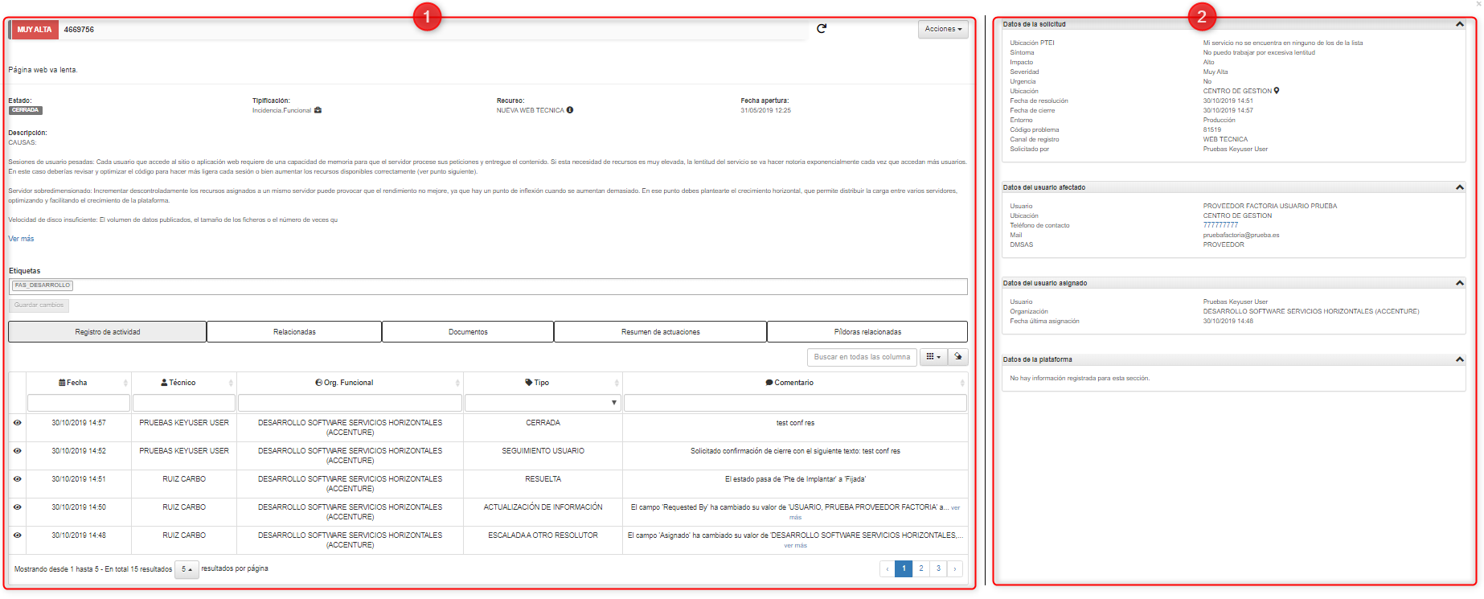1484x599 pixels.
Task: Collapse the Datos del usuario afectado panel
Action: [x=1459, y=187]
